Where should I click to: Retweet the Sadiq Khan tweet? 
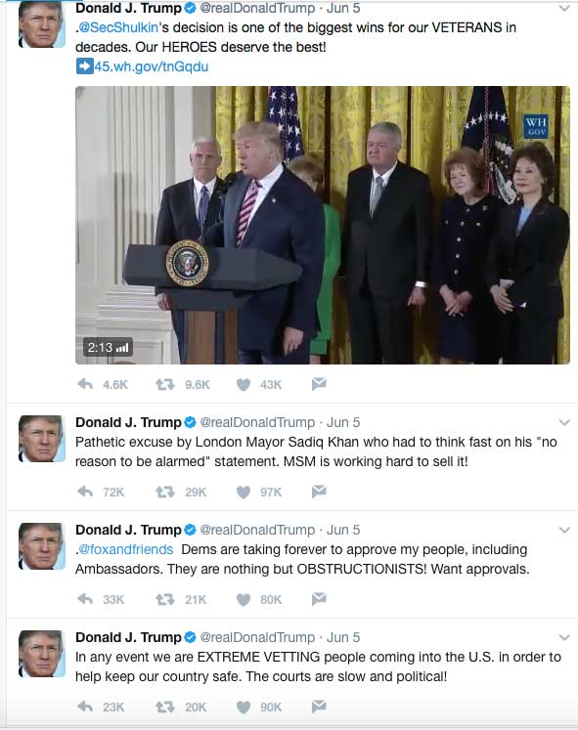coord(165,492)
